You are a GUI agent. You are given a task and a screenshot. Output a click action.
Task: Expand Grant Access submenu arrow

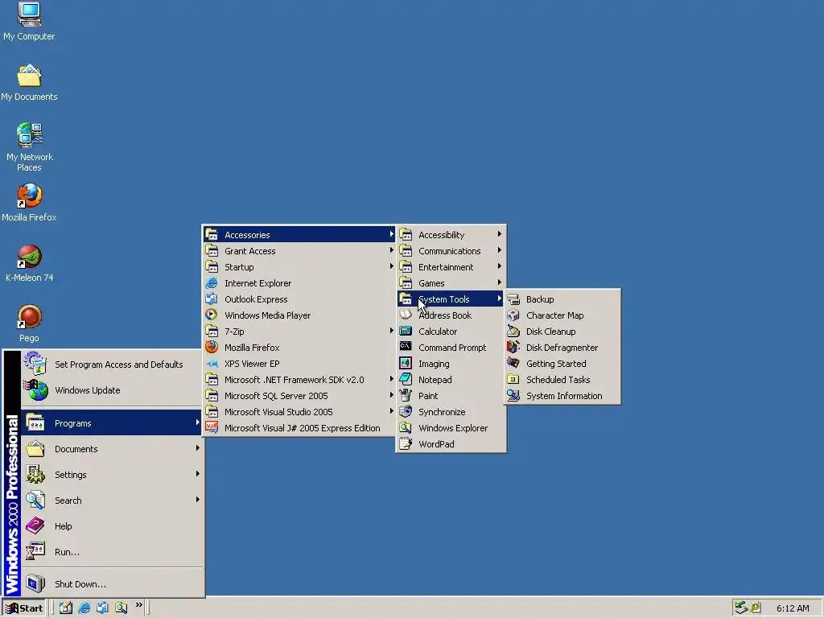[x=392, y=250]
